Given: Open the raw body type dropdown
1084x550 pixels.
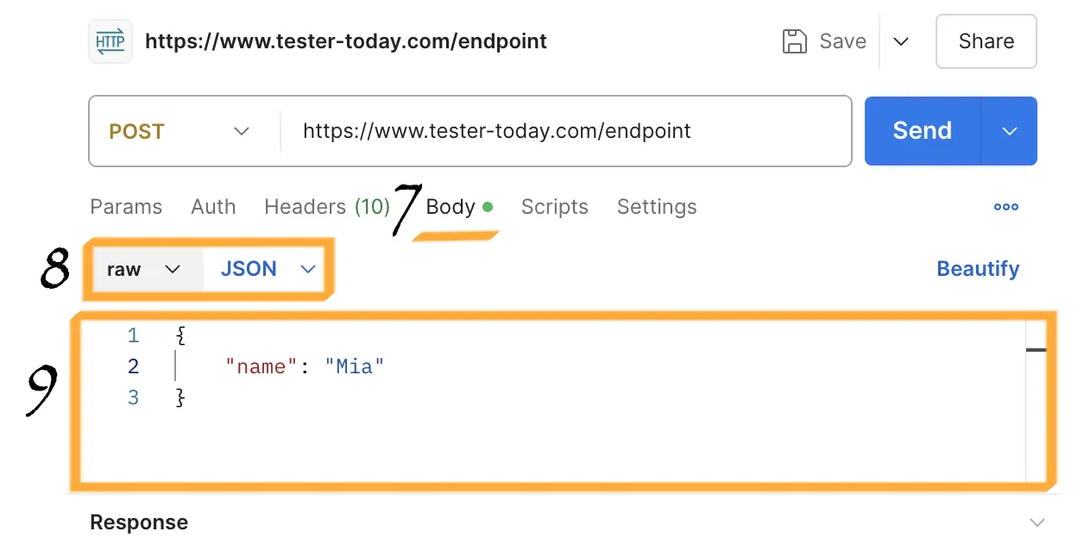Looking at the screenshot, I should tap(147, 269).
